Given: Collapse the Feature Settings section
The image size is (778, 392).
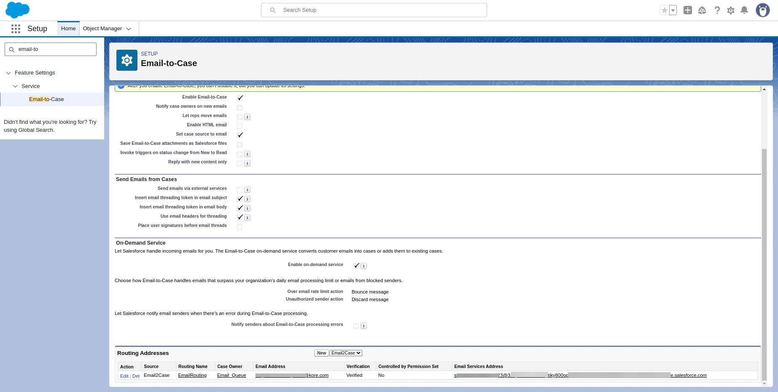Looking at the screenshot, I should [x=8, y=73].
